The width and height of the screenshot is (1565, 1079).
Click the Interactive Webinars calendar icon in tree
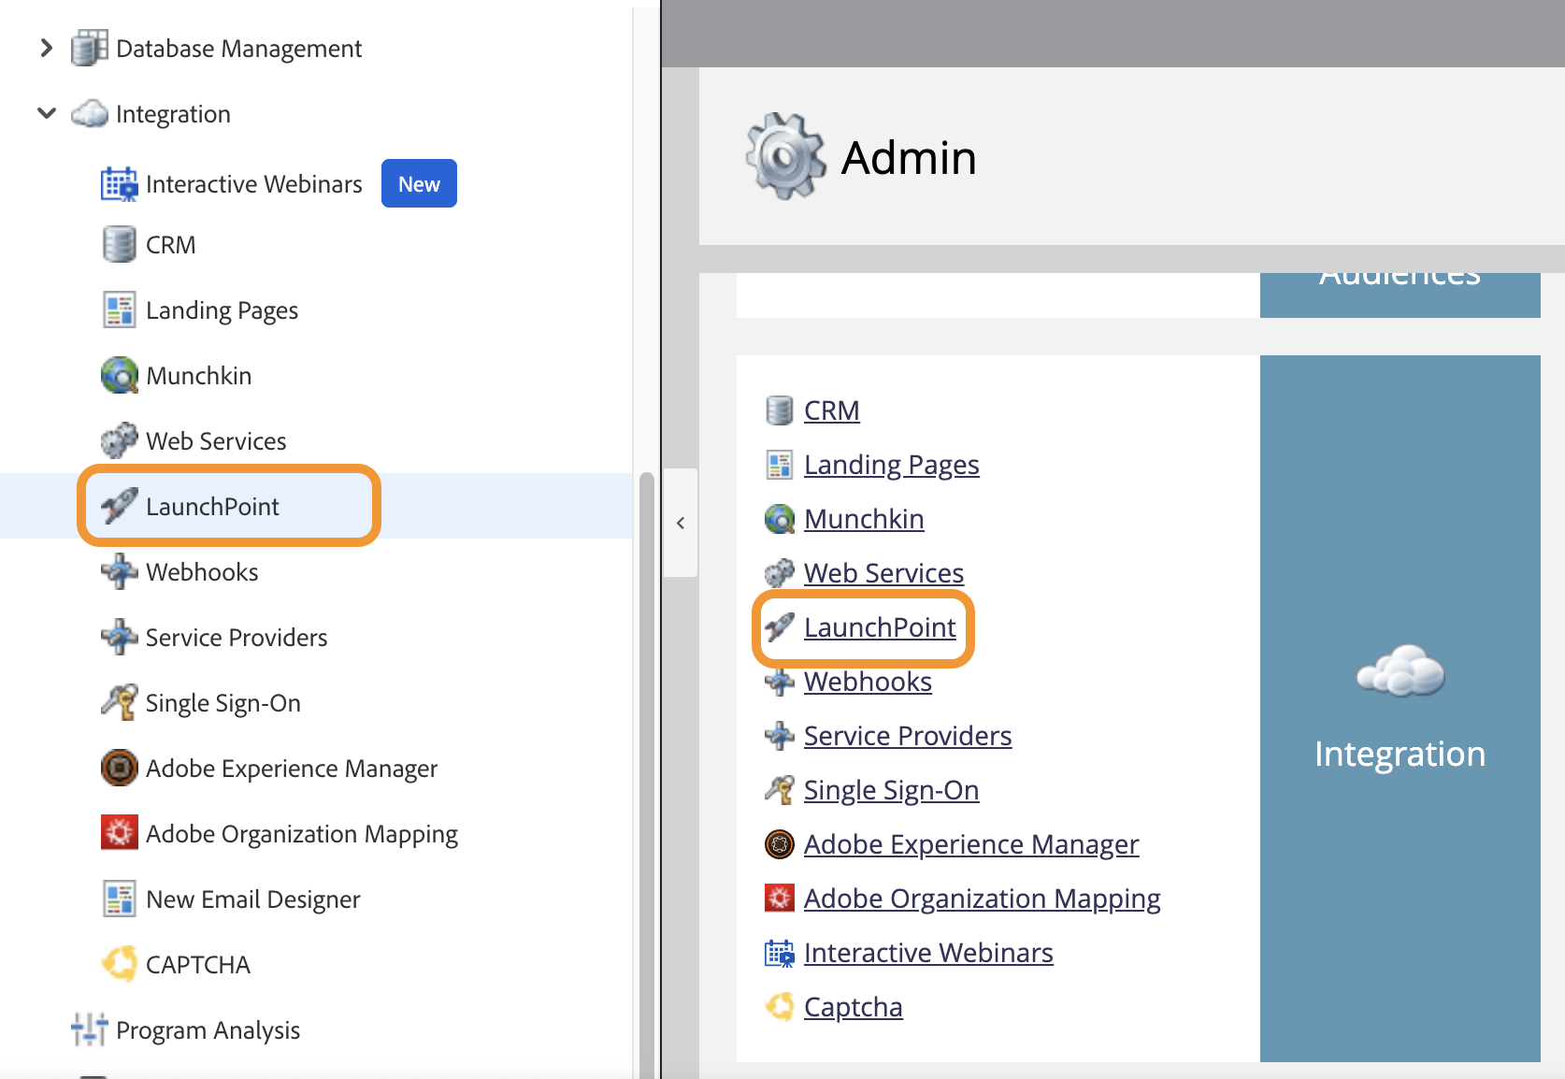click(119, 184)
